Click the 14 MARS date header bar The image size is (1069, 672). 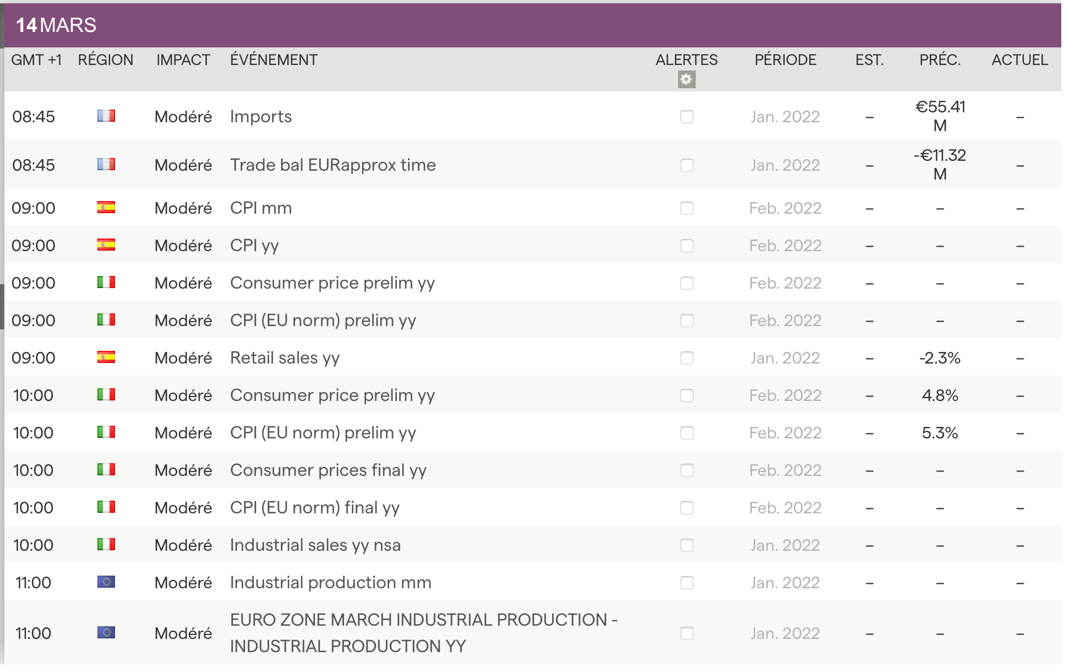56,25
